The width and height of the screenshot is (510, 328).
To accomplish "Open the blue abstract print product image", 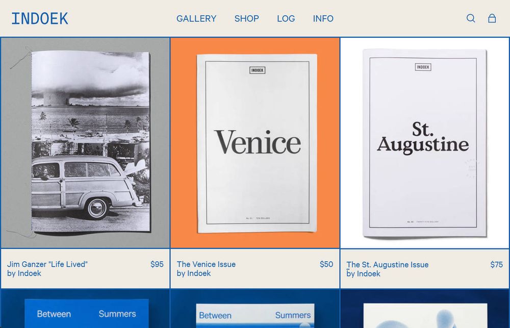I will (x=425, y=309).
